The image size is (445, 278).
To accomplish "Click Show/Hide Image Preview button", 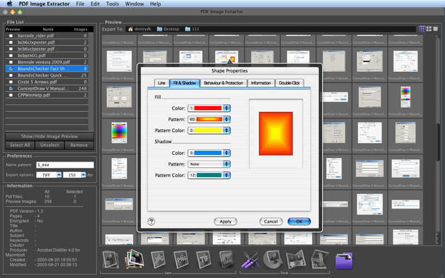I will [x=50, y=136].
